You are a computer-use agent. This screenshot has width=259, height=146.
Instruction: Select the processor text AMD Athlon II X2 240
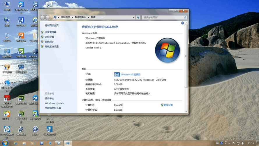pyautogui.click(x=134, y=80)
